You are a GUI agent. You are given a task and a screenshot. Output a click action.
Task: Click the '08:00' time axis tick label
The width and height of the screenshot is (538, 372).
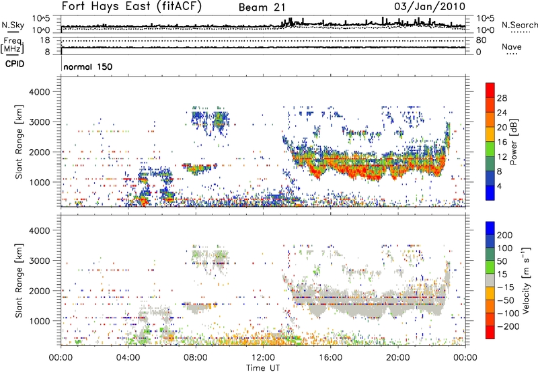click(196, 358)
